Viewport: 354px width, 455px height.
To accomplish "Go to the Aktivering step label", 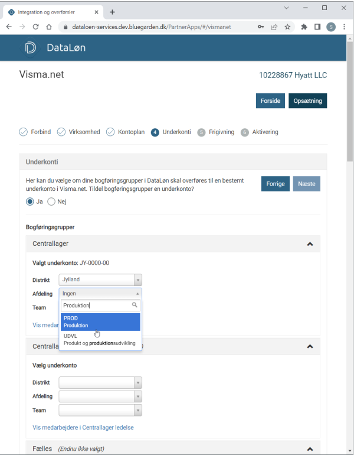I will point(265,132).
